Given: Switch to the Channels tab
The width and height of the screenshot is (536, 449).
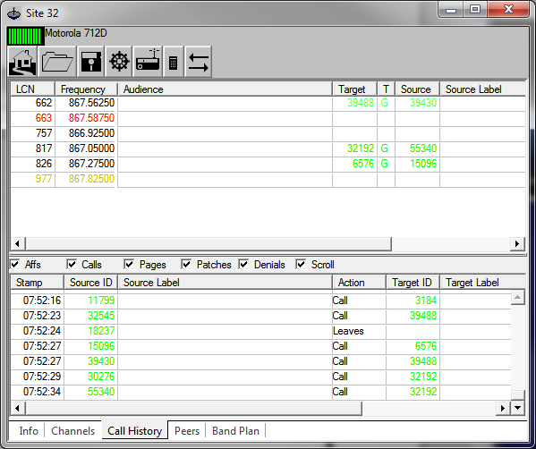Looking at the screenshot, I should click(72, 431).
